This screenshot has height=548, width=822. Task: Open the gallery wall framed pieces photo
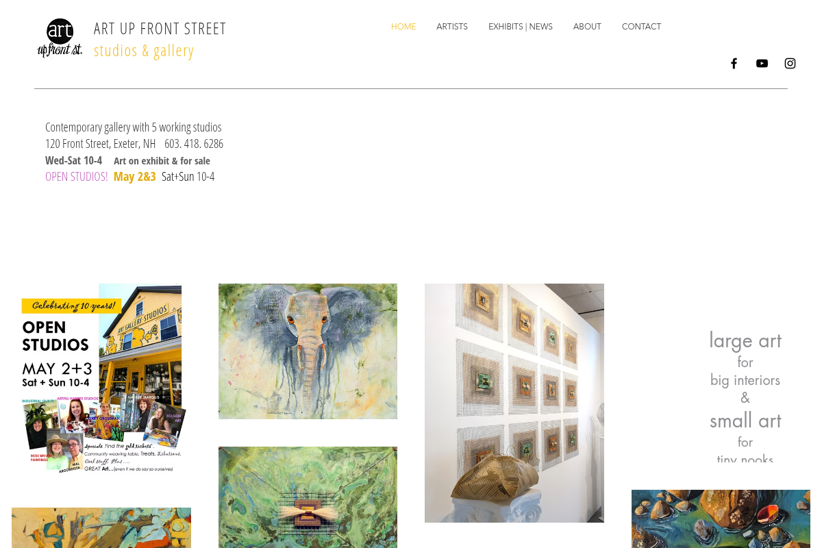coord(514,403)
